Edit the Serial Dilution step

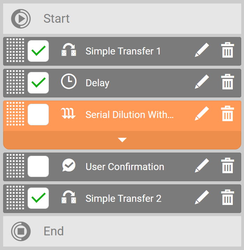(x=202, y=114)
